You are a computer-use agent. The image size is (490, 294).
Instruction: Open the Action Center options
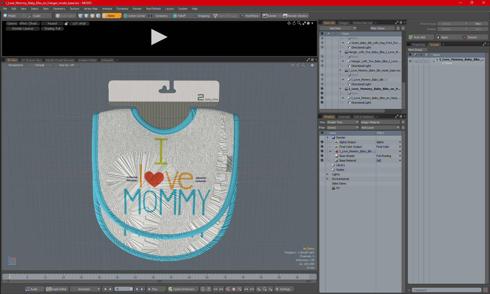[134, 16]
